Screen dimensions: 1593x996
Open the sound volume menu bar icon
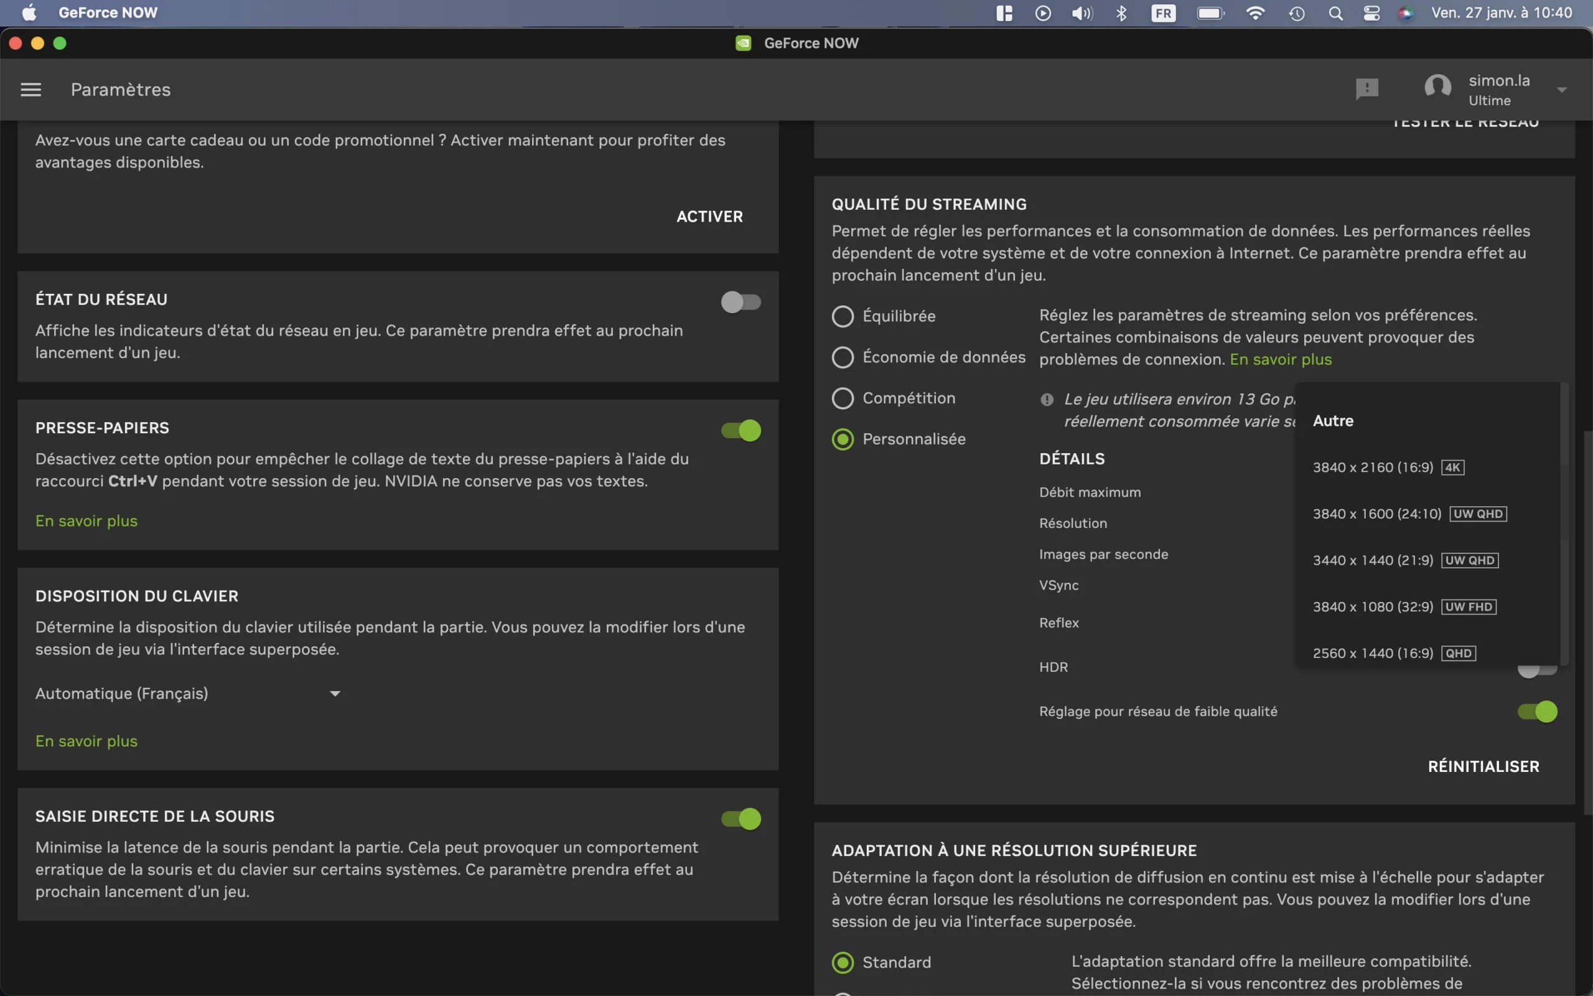tap(1081, 12)
